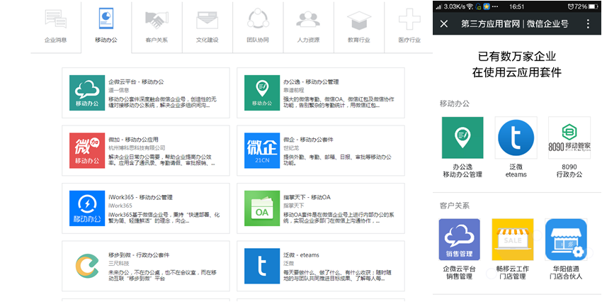Open 指掌天下 - 移动OA title
This screenshot has height=302, width=602.
[x=307, y=197]
